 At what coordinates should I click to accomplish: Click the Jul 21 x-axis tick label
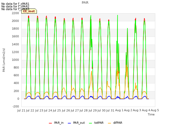click(x=21, y=110)
